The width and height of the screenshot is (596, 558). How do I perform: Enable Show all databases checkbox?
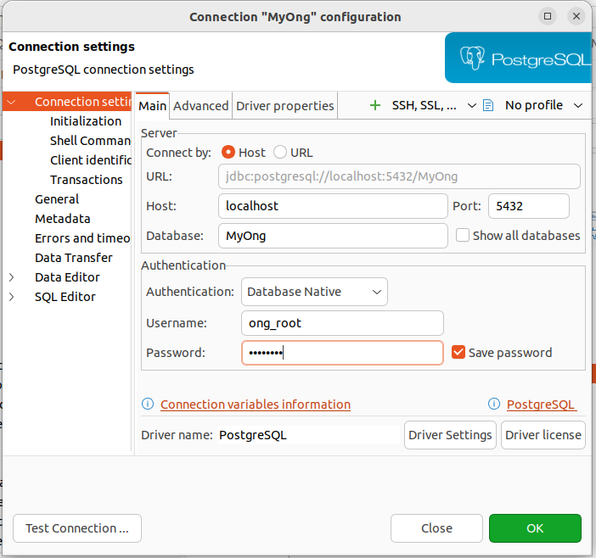click(x=463, y=236)
